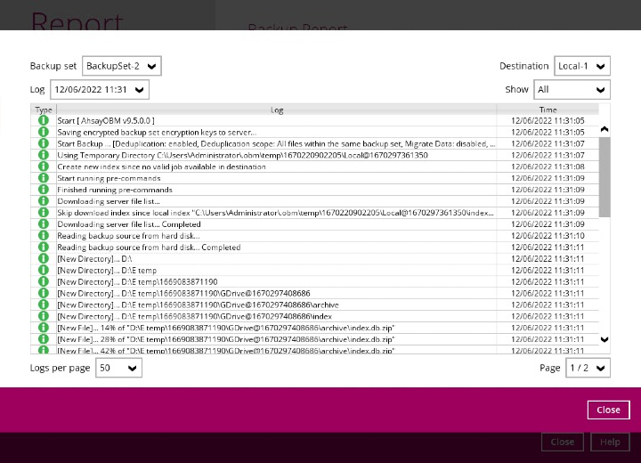Image resolution: width=641 pixels, height=463 pixels.
Task: Click info icon for Downloading server file list... Completed row
Action: click(x=44, y=224)
